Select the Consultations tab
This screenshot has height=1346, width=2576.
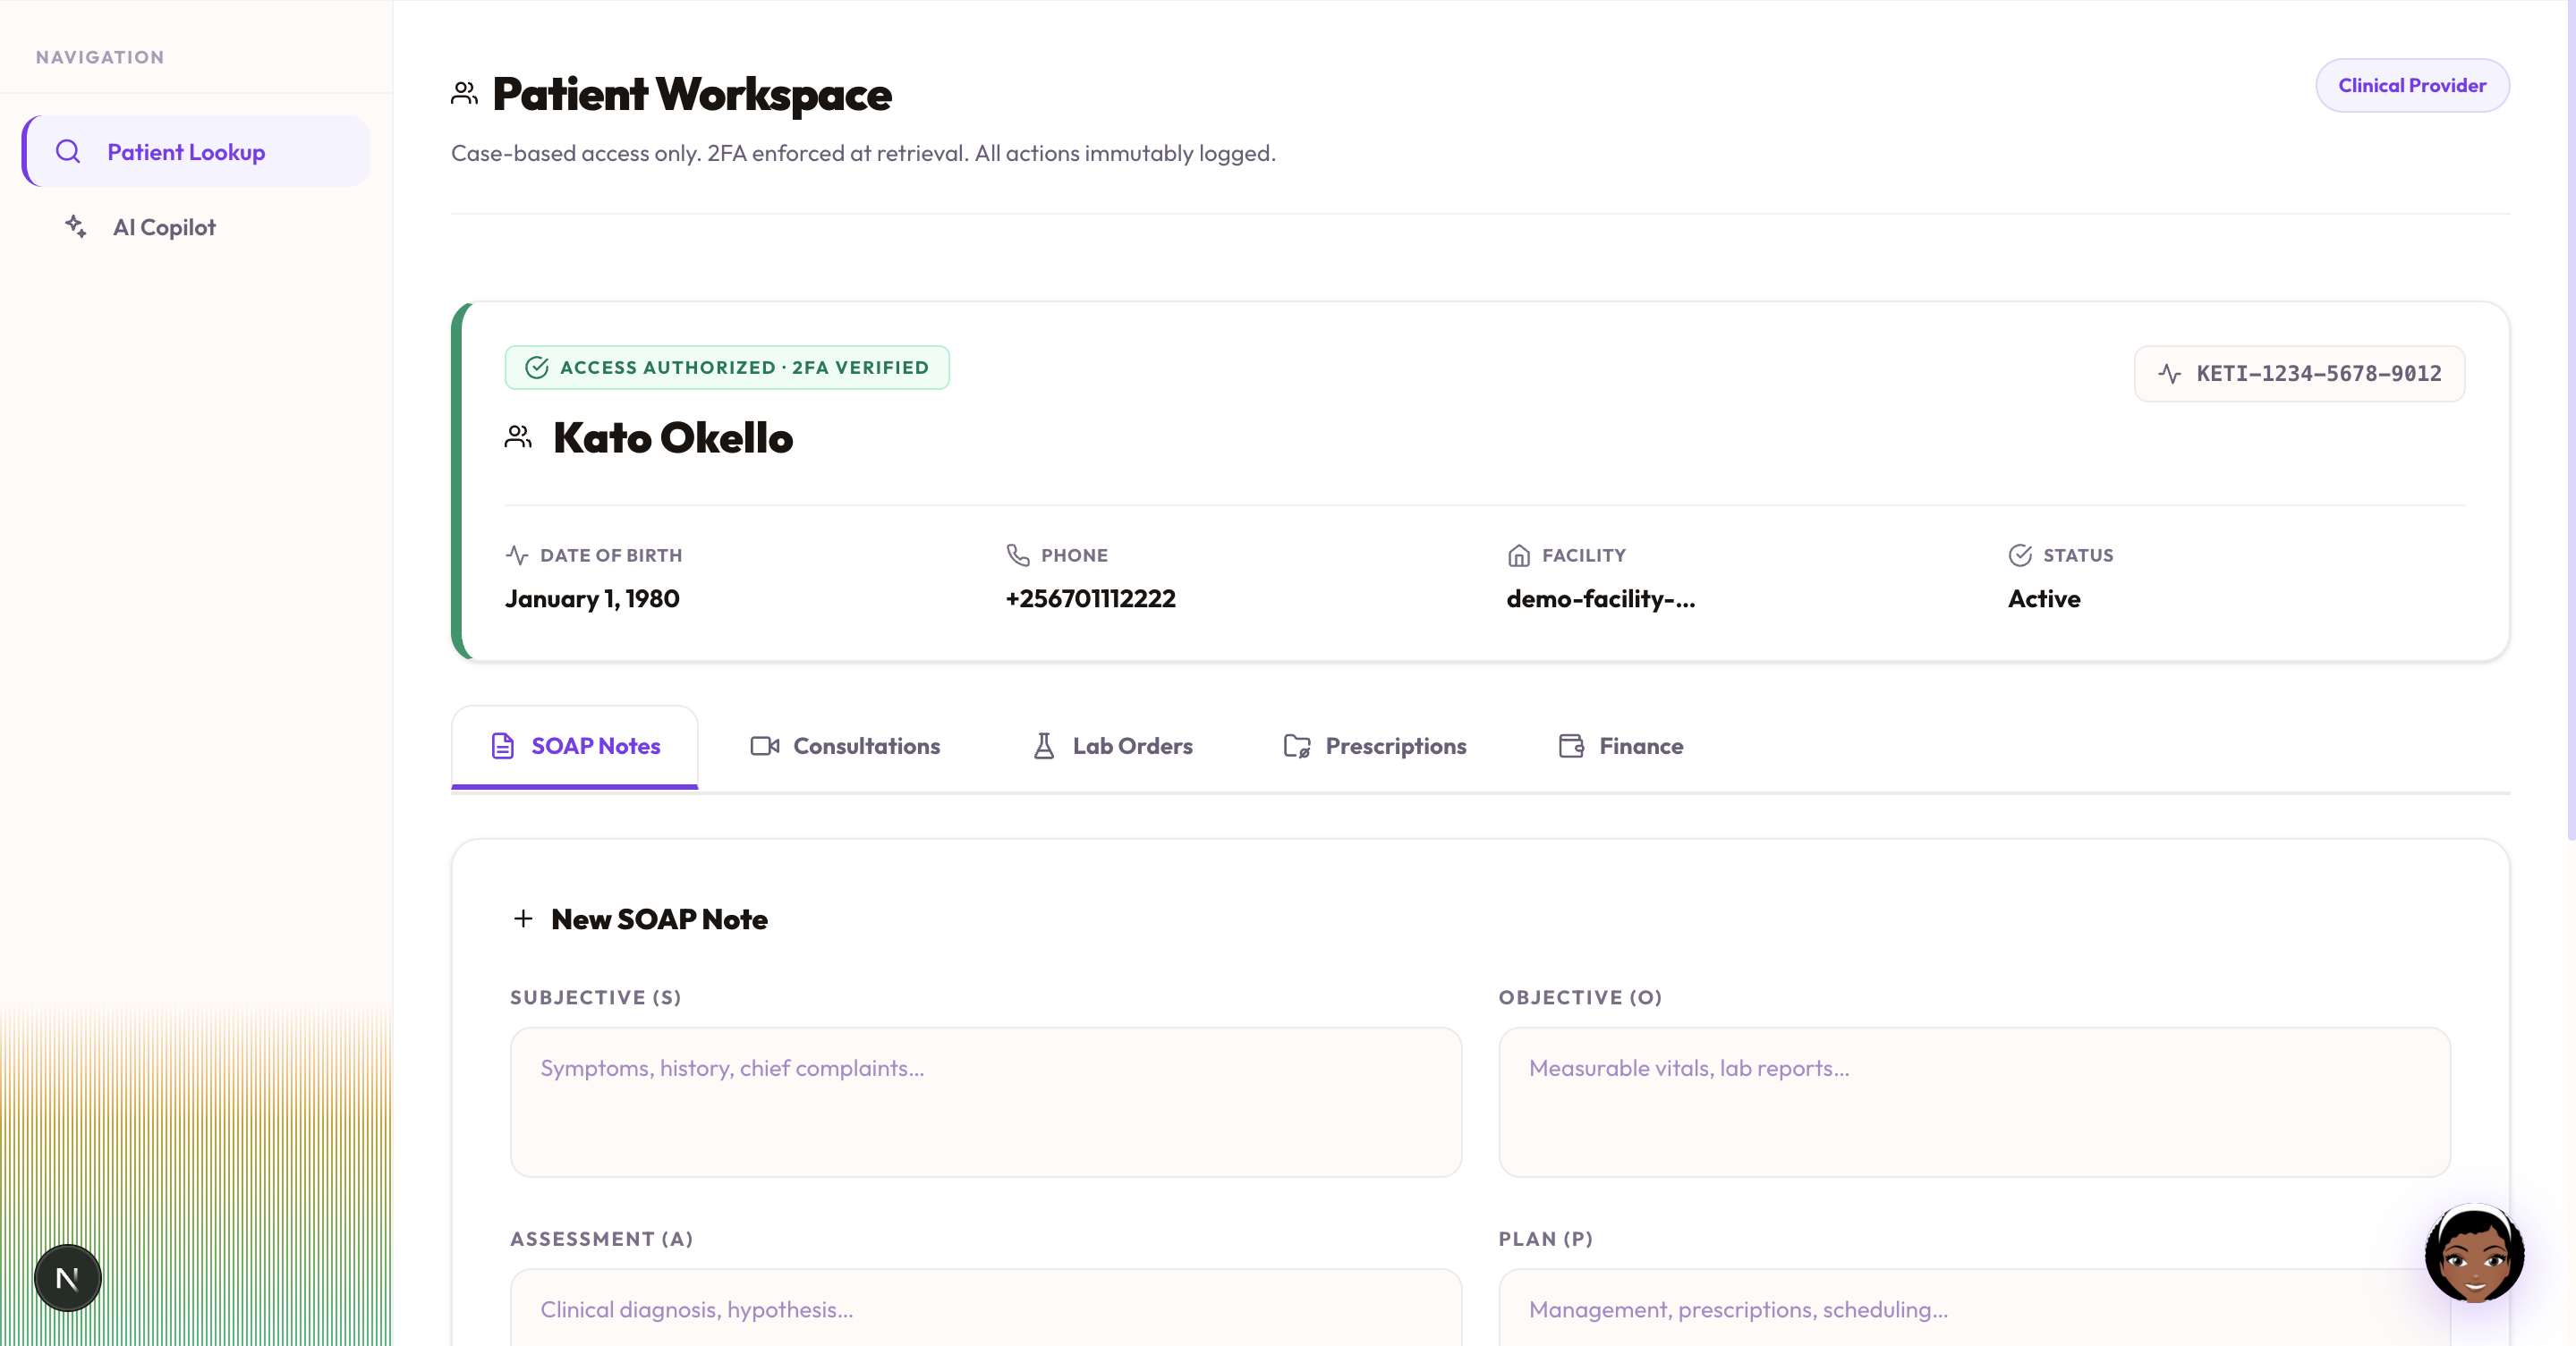(845, 747)
